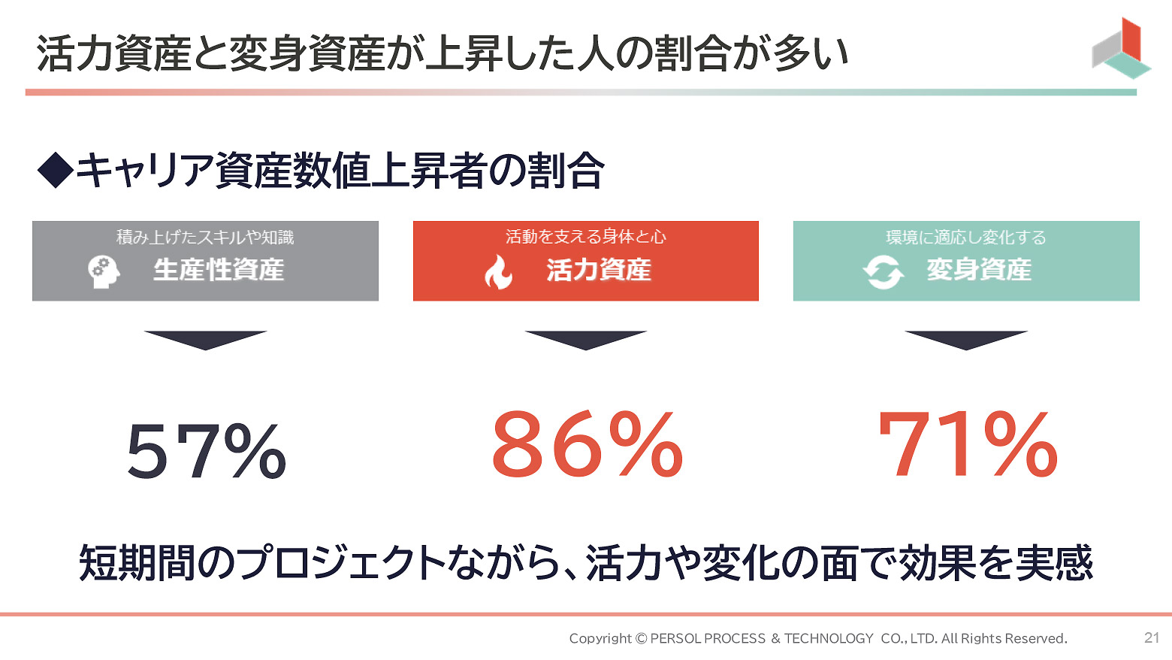
Task: Click the diamond bullet before キャリア資産数値上昇者の割合
Action: point(55,171)
